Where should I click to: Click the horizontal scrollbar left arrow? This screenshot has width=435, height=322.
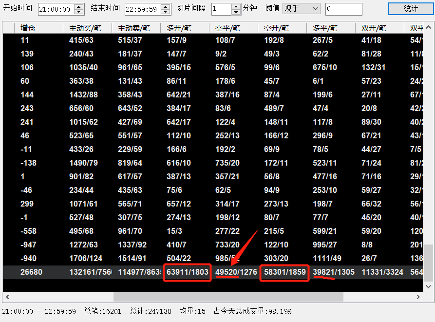point(8,297)
